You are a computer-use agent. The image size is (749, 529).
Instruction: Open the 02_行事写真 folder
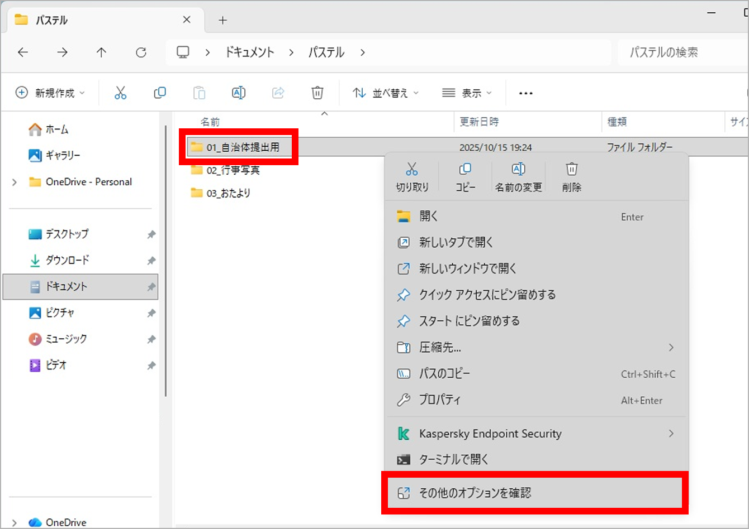click(233, 170)
